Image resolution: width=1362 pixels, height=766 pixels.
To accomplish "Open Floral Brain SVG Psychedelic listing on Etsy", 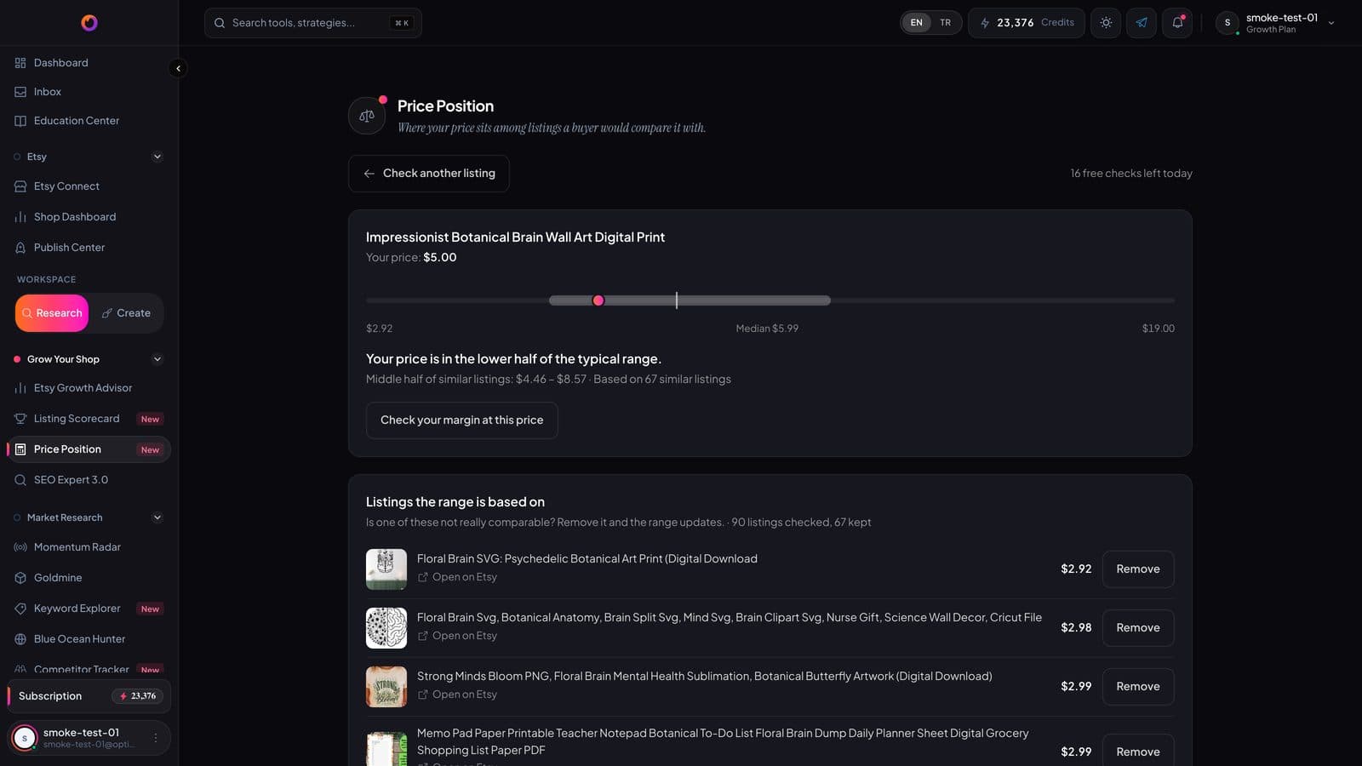I will pos(457,577).
